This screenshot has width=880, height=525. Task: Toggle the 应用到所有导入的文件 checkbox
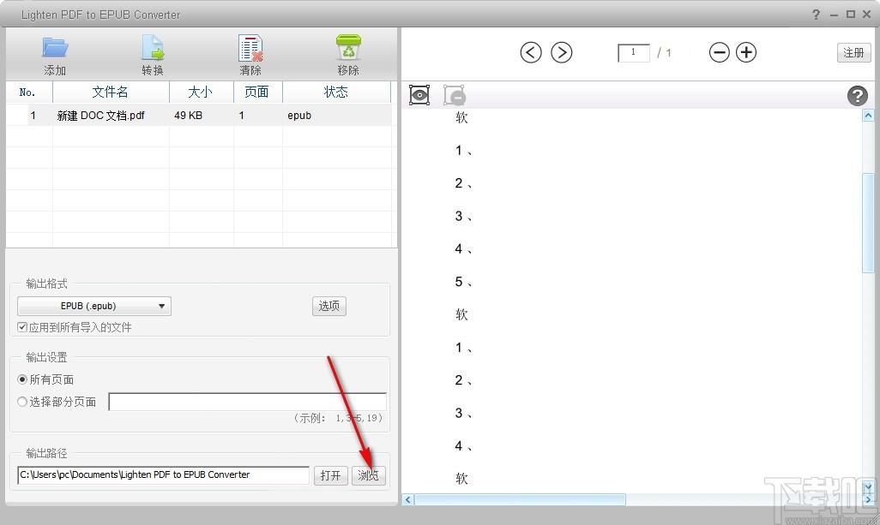(x=22, y=327)
